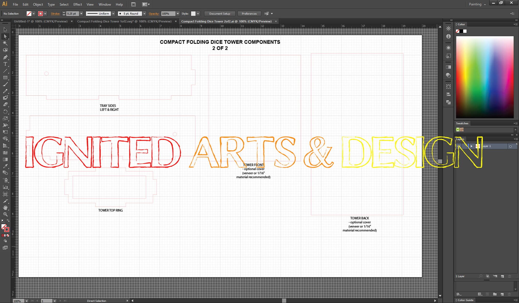Create new layer in Layers panel
Screen dimensions: 519x303
(x=502, y=276)
